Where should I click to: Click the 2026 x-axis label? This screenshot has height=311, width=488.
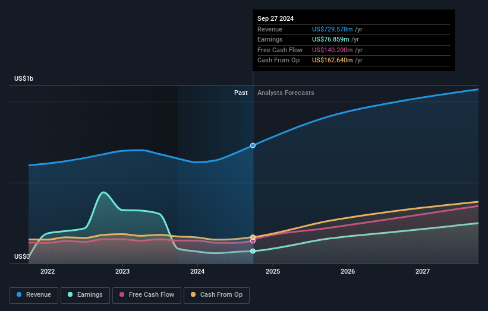coord(348,272)
